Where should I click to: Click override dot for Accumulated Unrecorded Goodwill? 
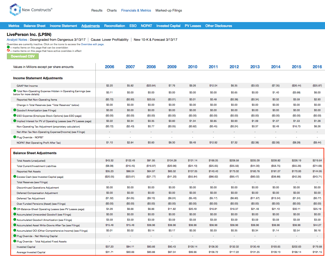15,214
